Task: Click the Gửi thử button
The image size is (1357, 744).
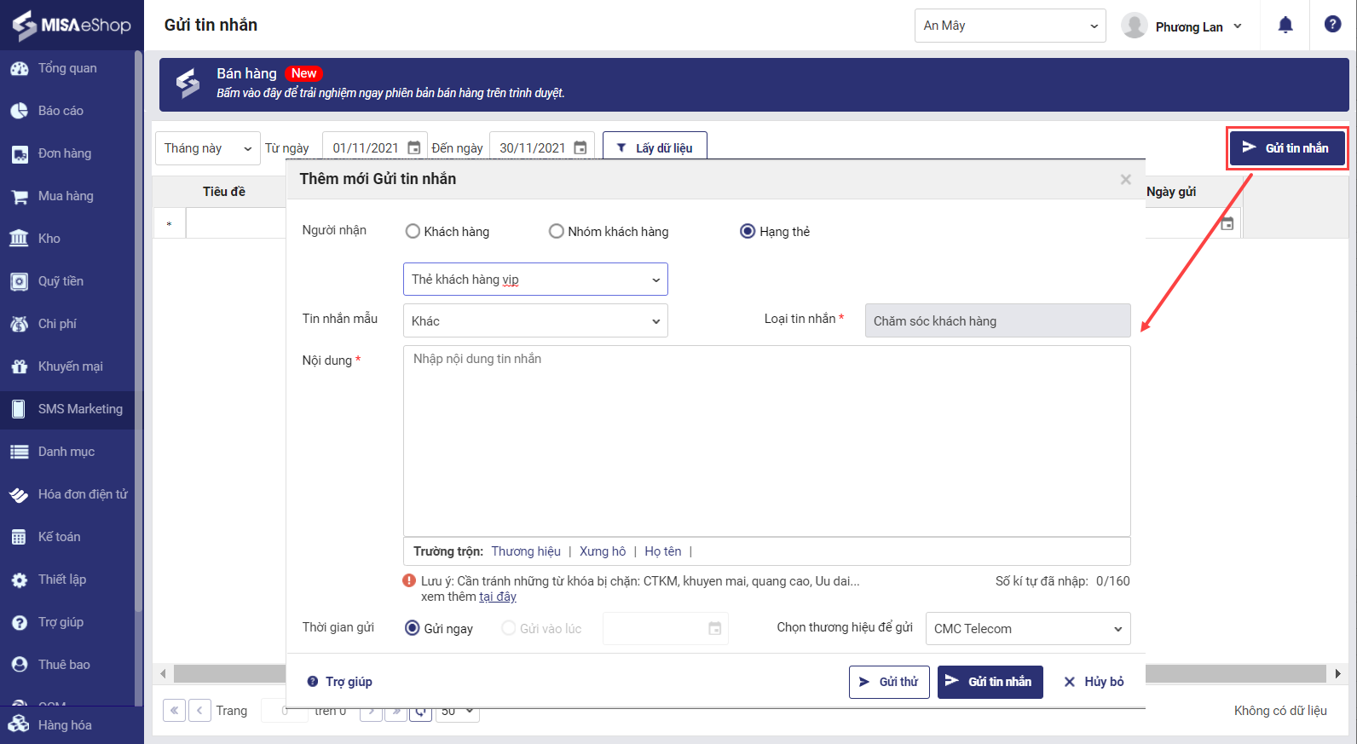Action: pos(889,682)
